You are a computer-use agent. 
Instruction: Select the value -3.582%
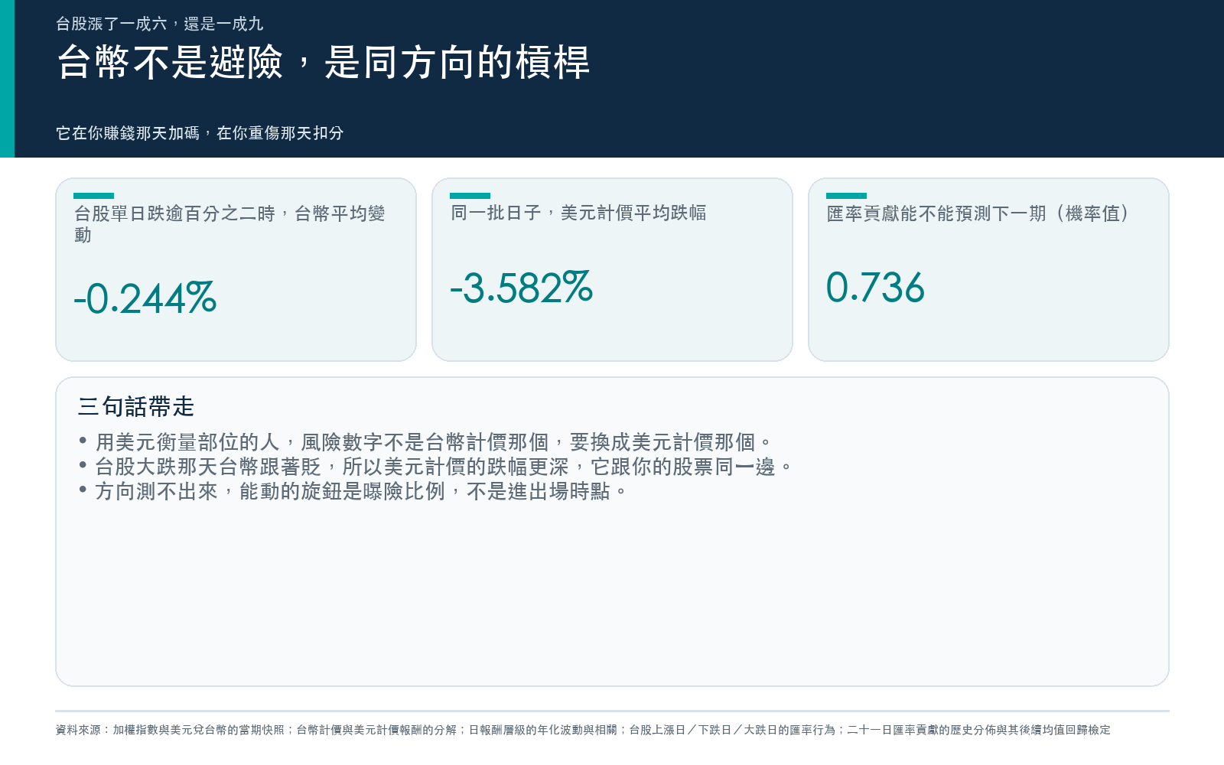click(x=522, y=288)
